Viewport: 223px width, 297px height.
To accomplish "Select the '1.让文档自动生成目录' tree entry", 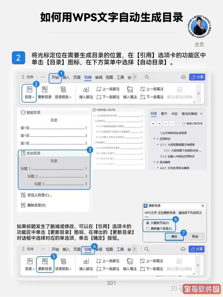I will click(x=173, y=133).
